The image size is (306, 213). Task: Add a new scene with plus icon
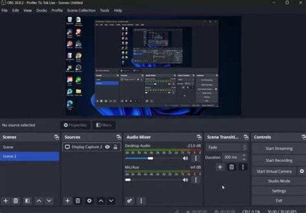[x=6, y=201]
